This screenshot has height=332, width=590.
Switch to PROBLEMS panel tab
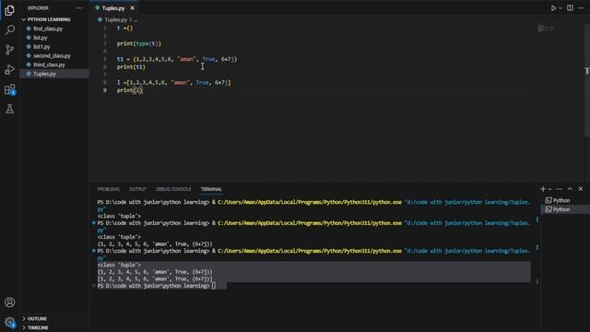point(109,189)
